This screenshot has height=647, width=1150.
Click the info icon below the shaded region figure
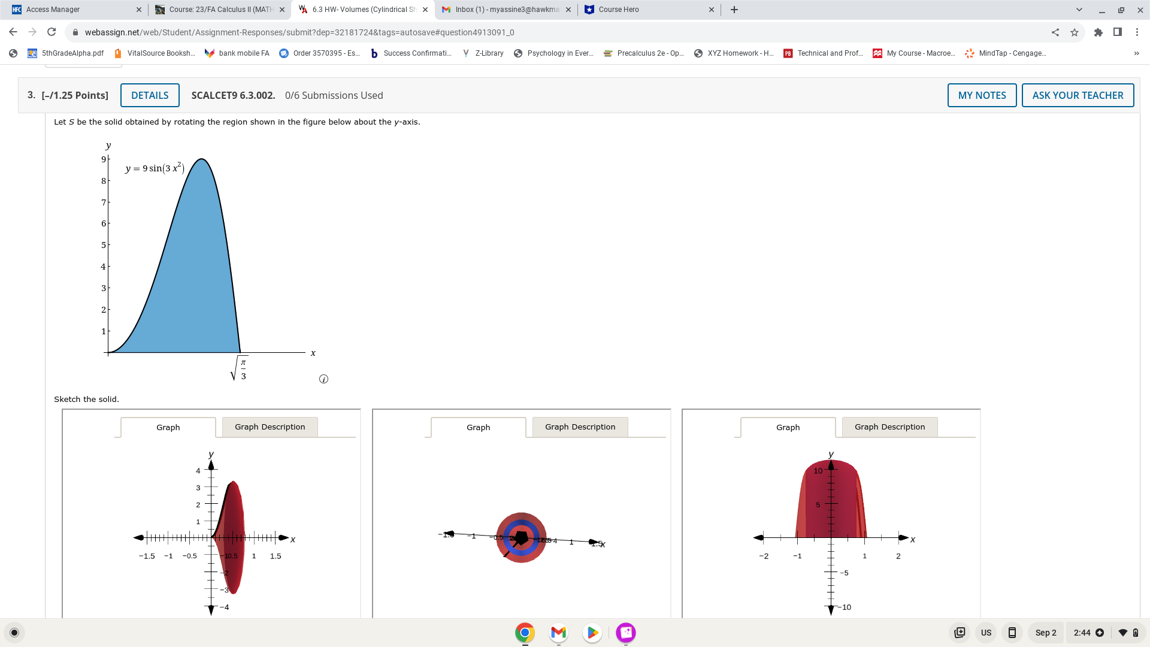pos(323,379)
